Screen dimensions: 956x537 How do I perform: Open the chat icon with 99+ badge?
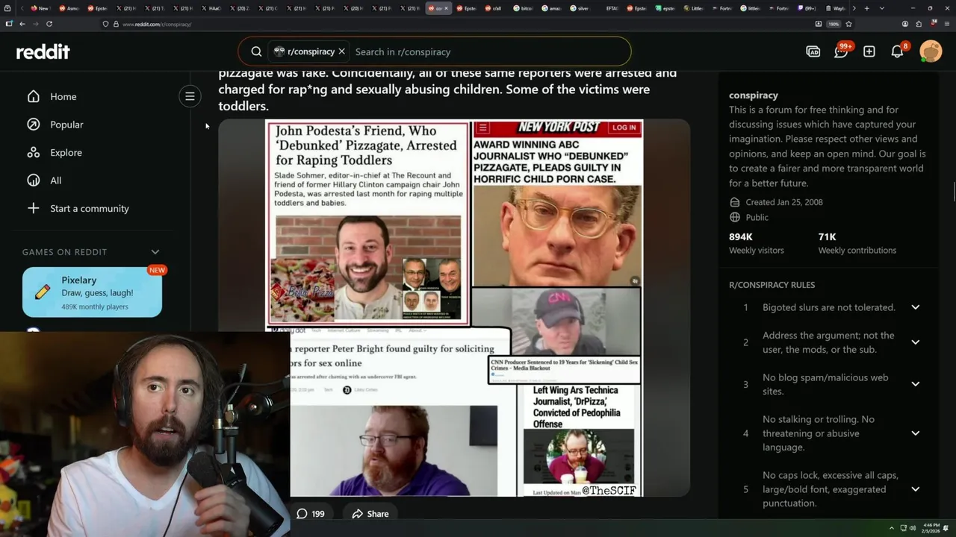tap(841, 51)
